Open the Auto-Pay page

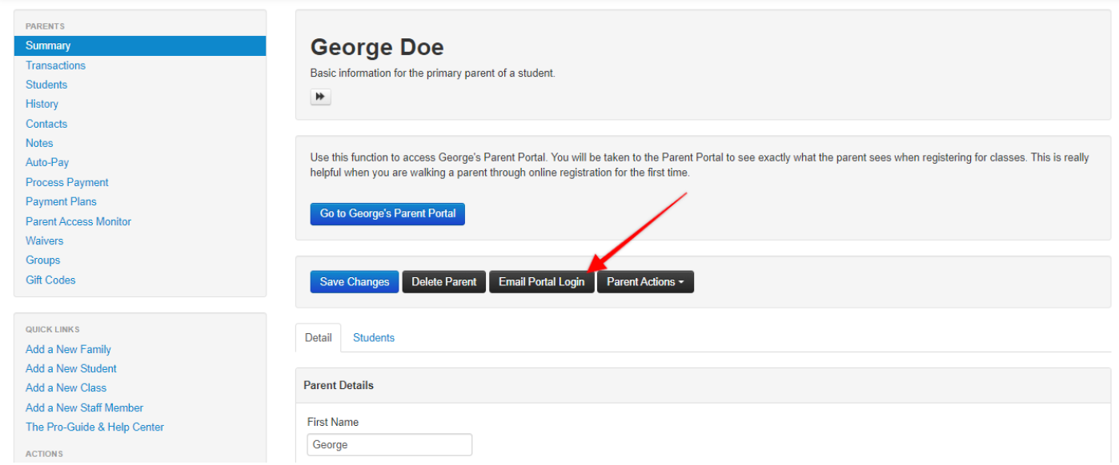pyautogui.click(x=47, y=162)
